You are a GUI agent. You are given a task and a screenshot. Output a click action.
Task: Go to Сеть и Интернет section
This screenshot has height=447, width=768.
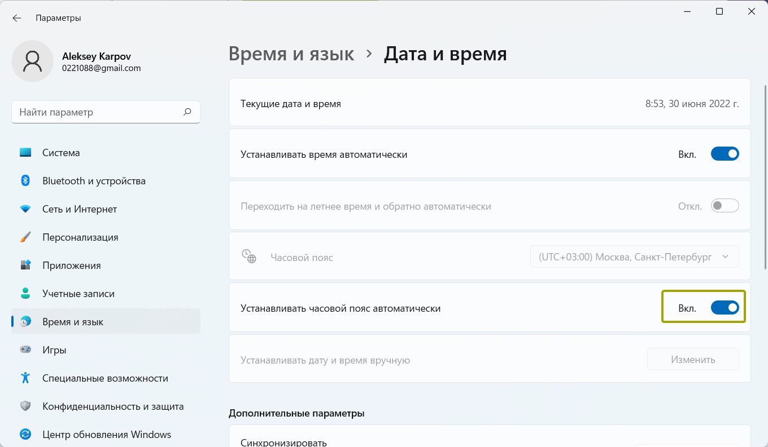pyautogui.click(x=106, y=209)
